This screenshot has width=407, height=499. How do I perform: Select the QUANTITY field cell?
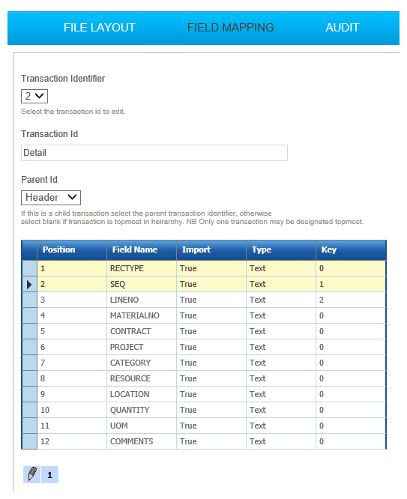click(142, 410)
